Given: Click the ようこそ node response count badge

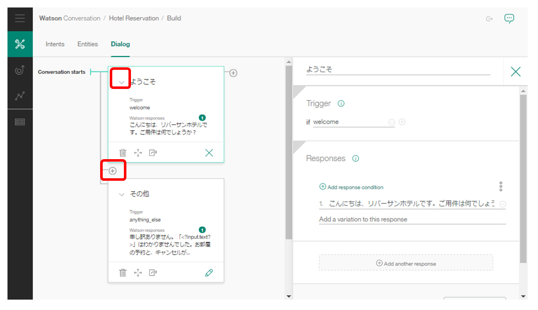Looking at the screenshot, I should pos(202,118).
